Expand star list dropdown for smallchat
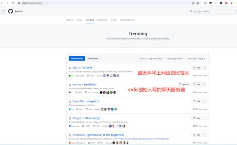 click(x=205, y=85)
